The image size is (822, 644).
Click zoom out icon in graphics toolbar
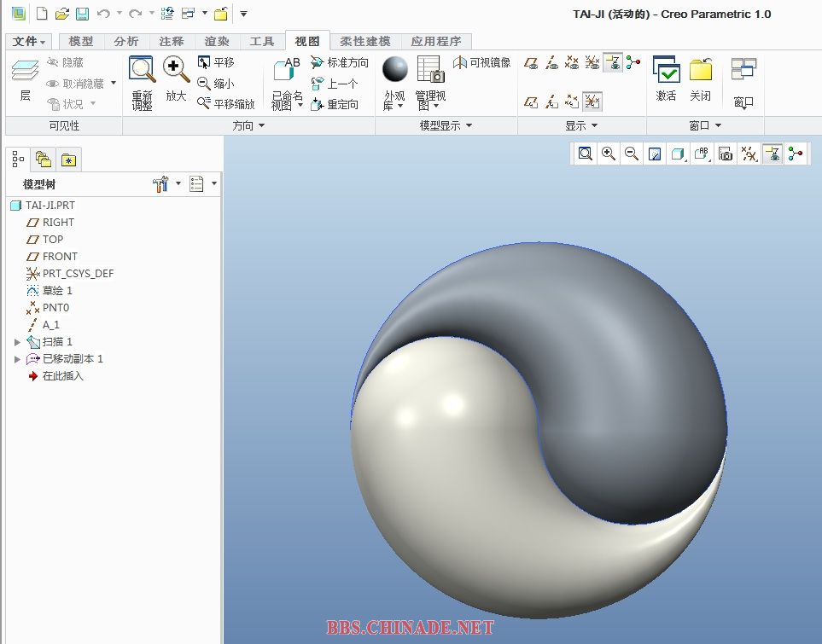632,154
